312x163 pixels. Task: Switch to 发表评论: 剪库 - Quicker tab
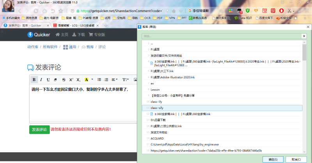pos(26,25)
